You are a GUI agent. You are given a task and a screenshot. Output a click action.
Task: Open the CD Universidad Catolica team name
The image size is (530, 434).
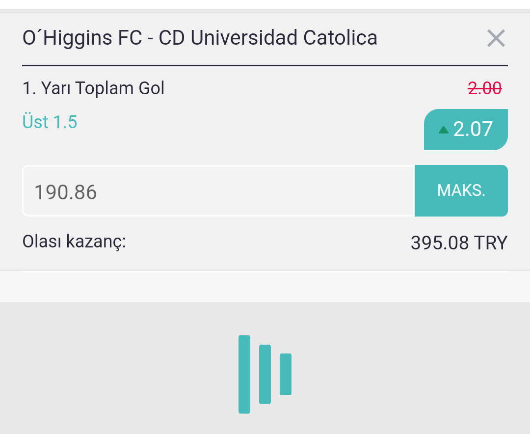tap(268, 37)
